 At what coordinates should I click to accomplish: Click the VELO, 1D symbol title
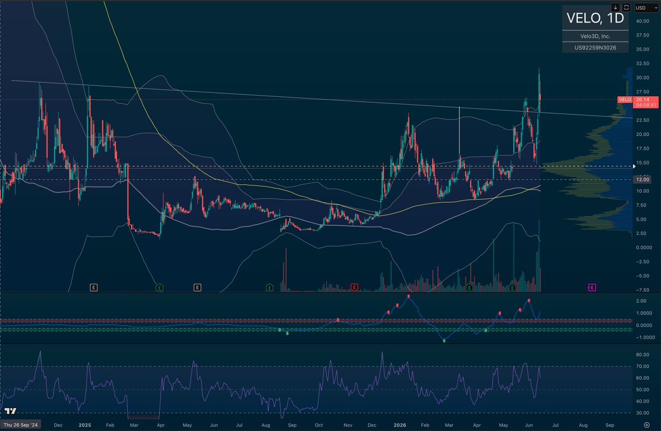595,18
